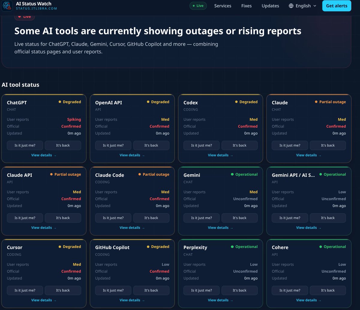The width and height of the screenshot is (360, 310).
Task: Open the English language dropdown
Action: click(x=302, y=6)
